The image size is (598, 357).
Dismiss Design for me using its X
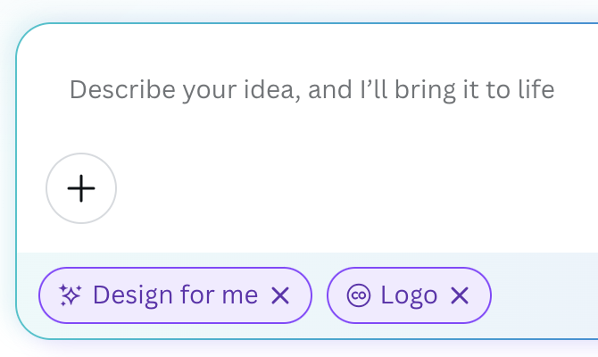[x=280, y=295]
